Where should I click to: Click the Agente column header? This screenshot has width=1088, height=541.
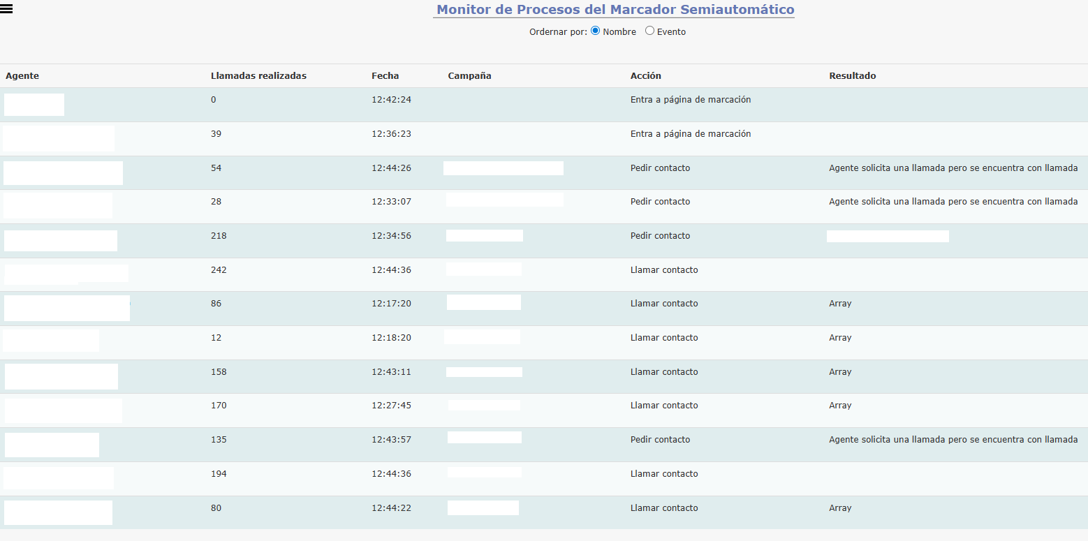[22, 75]
